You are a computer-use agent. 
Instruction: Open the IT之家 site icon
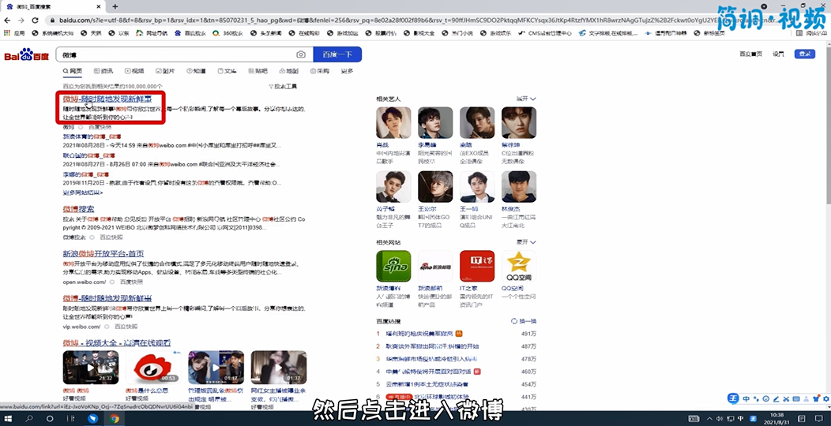click(477, 266)
